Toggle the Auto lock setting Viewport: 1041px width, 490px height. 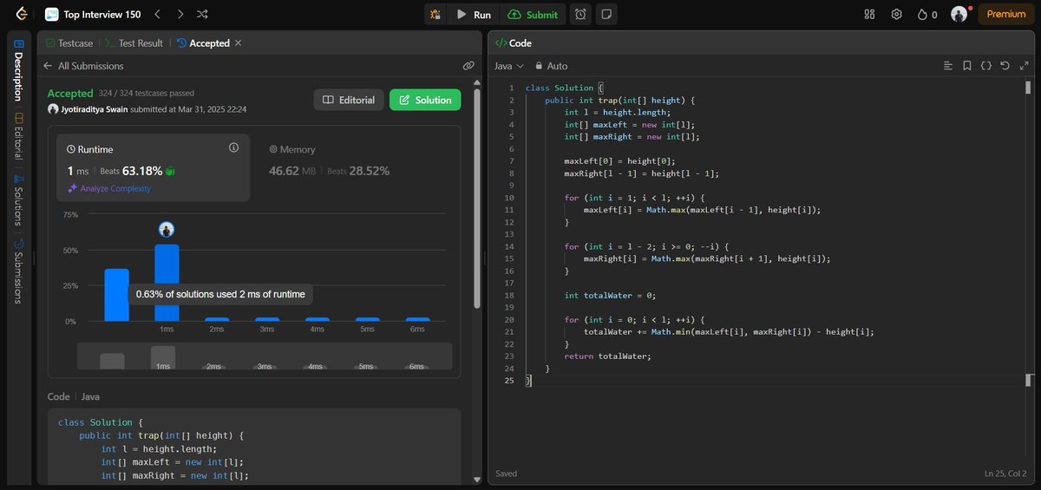(x=552, y=66)
